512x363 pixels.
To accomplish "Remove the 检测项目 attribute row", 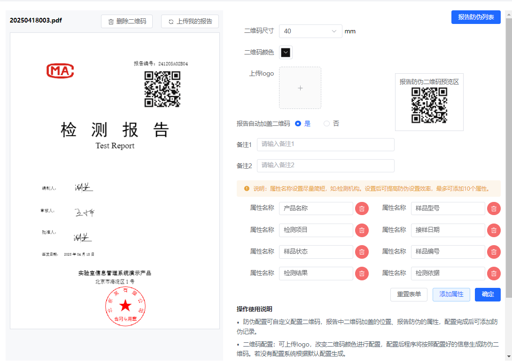I will 362,230.
